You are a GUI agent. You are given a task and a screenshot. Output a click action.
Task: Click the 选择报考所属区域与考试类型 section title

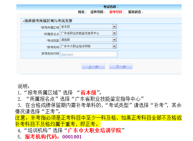[48, 21]
